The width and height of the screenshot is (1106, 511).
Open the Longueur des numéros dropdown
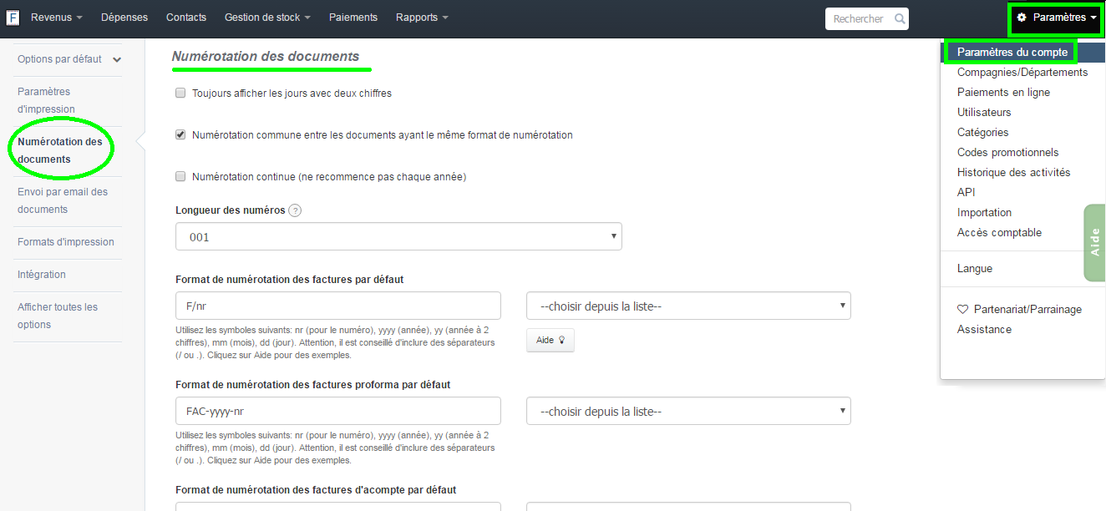tap(398, 237)
